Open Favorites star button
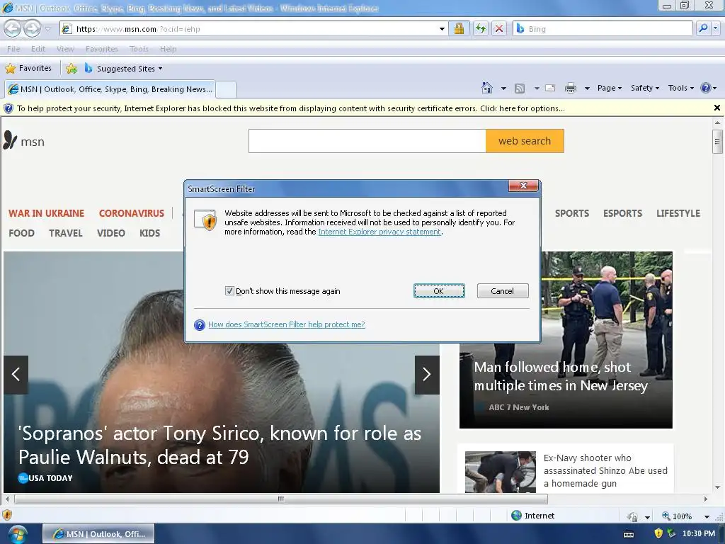Viewport: 725px width, 544px height. (x=28, y=69)
